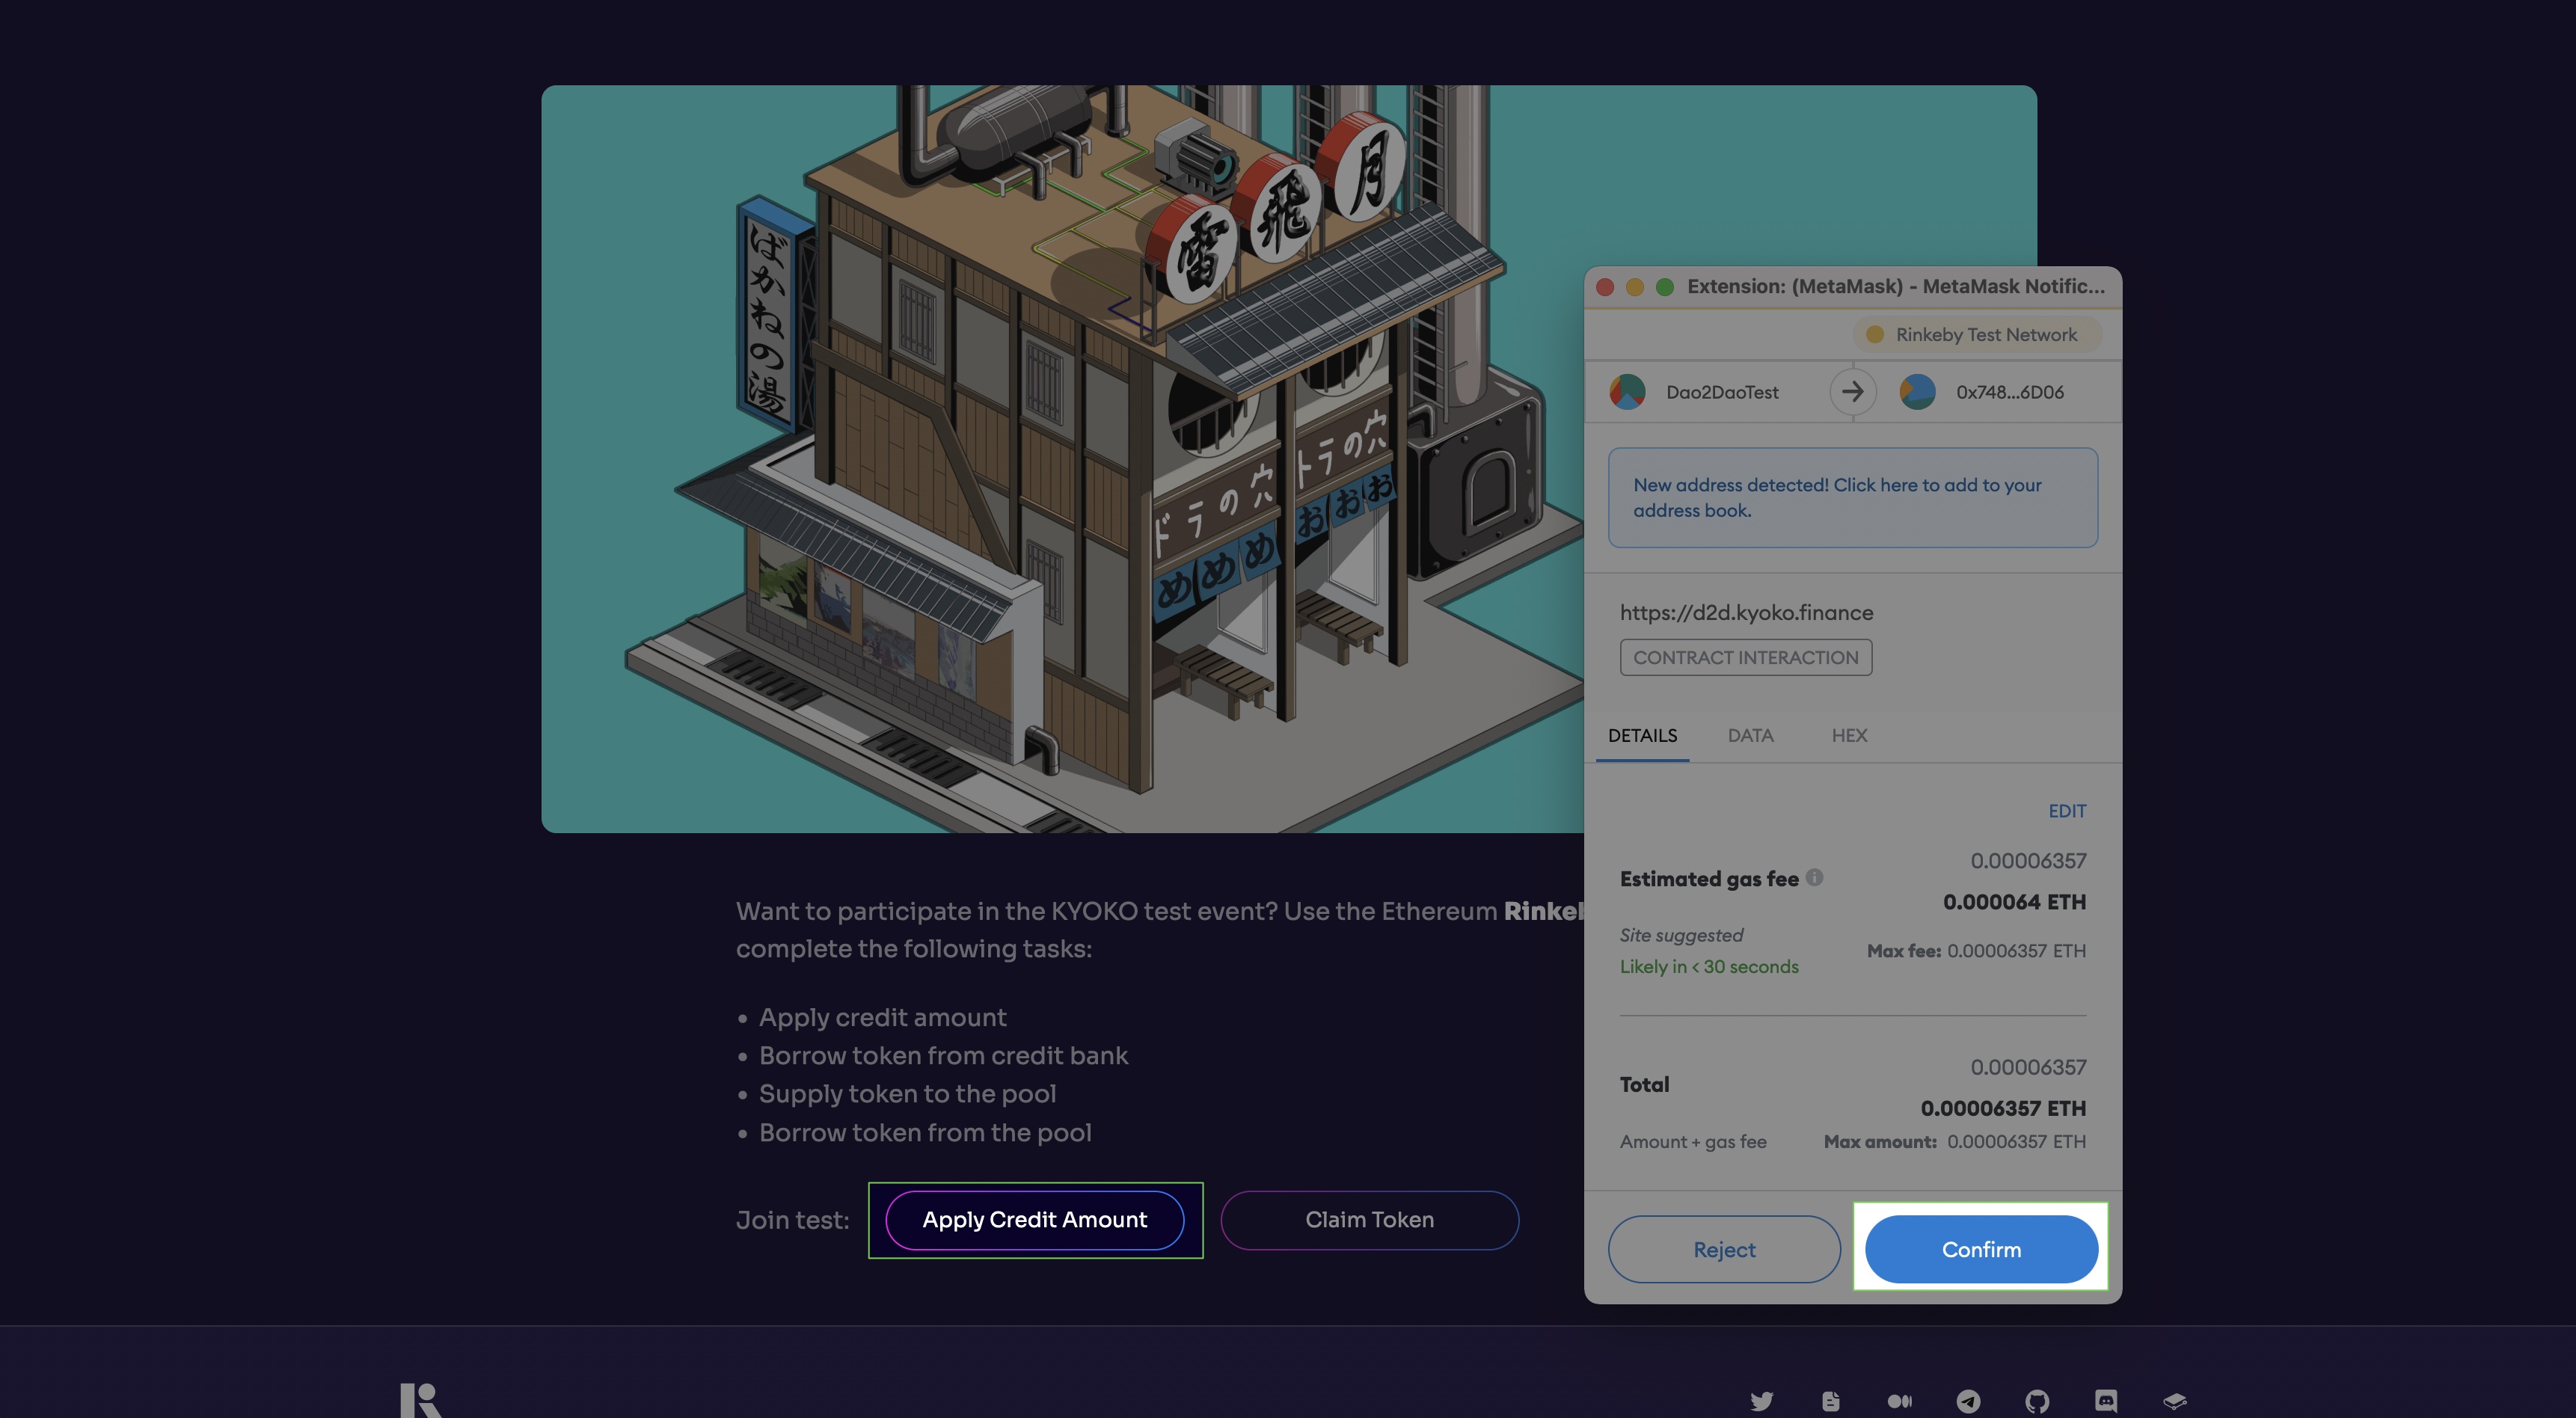
Task: Switch to the DETAILS tab
Action: pos(1642,735)
